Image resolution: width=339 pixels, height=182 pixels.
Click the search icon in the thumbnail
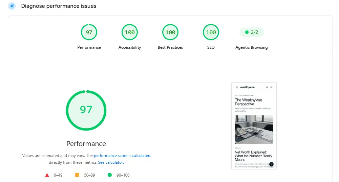(x=267, y=87)
